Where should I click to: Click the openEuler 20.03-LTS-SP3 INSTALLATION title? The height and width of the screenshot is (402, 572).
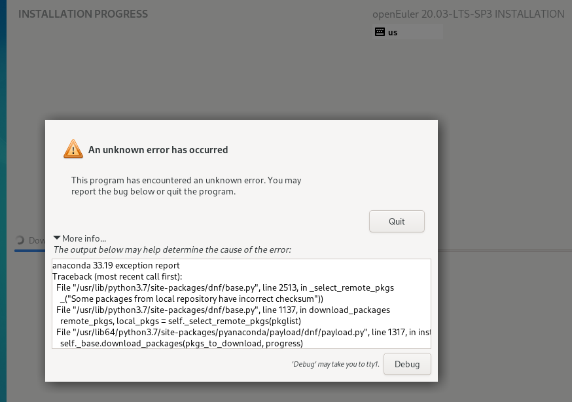pos(468,14)
